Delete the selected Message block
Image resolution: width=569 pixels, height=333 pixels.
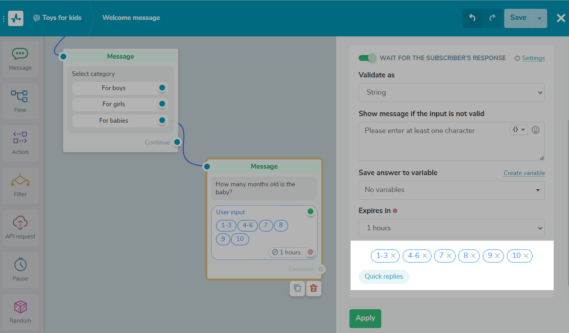(313, 288)
